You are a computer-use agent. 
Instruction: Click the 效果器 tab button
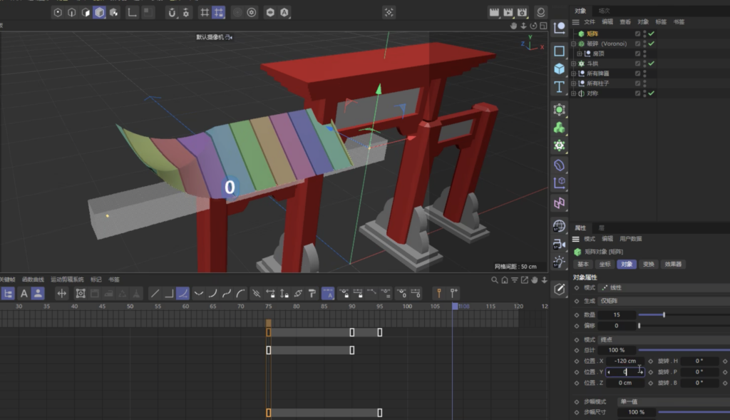tap(673, 264)
